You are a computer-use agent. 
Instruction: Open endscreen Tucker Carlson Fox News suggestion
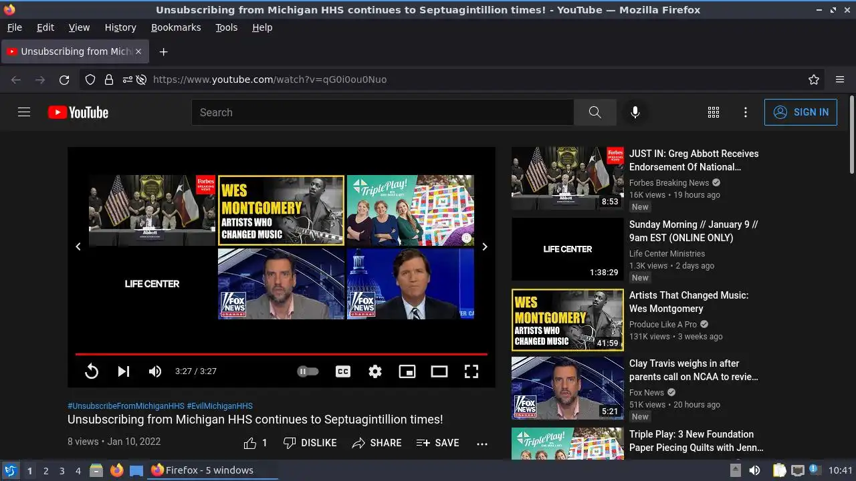coord(411,283)
